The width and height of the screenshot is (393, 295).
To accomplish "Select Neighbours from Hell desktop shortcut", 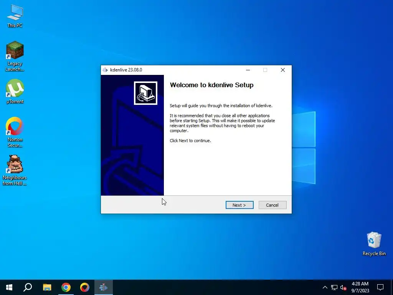I will coord(15,170).
